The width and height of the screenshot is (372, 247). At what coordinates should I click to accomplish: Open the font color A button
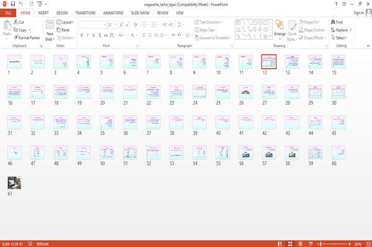click(x=132, y=35)
